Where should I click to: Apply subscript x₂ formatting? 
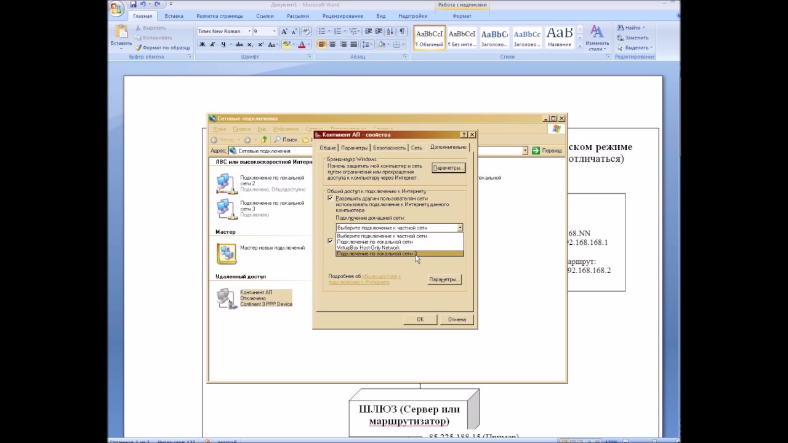pyautogui.click(x=250, y=44)
